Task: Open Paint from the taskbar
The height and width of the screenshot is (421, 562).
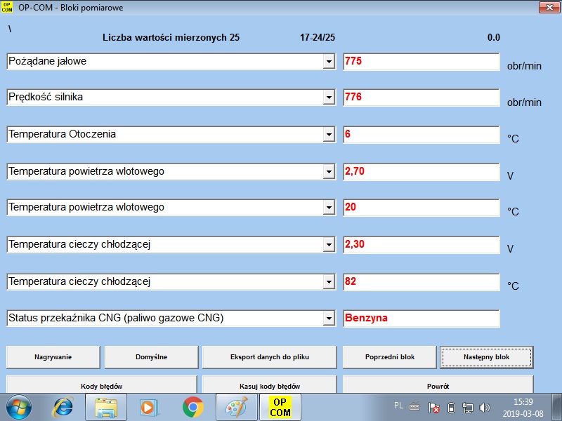Action: coord(236,407)
